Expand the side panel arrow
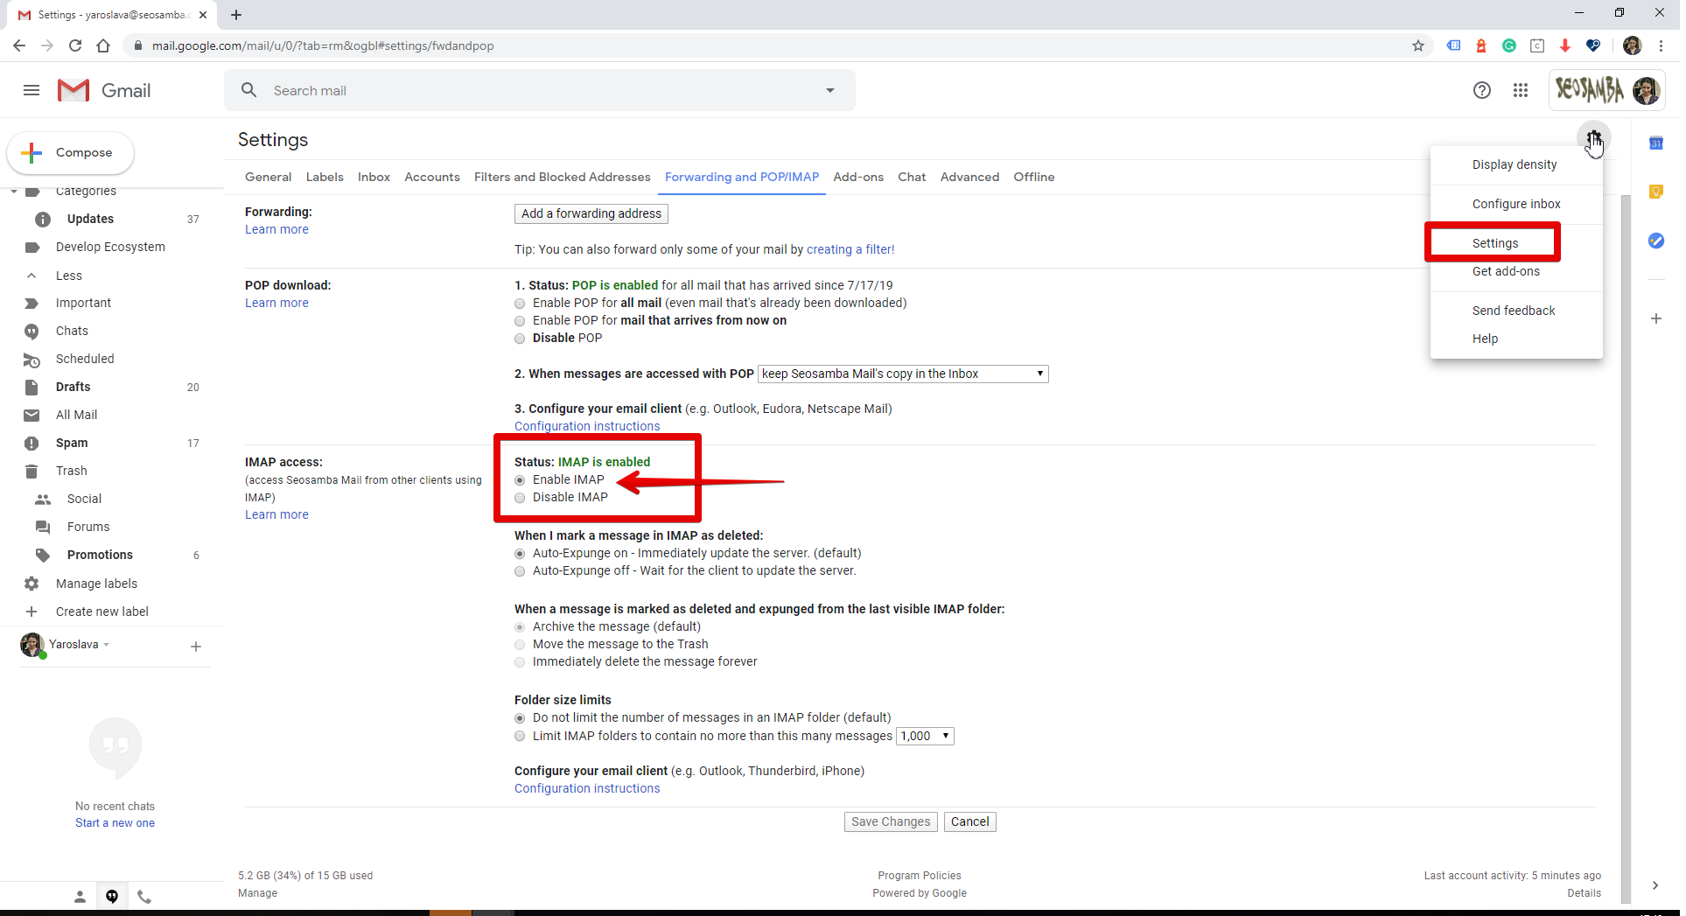Screen dimensions: 1686x916 tap(1655, 885)
